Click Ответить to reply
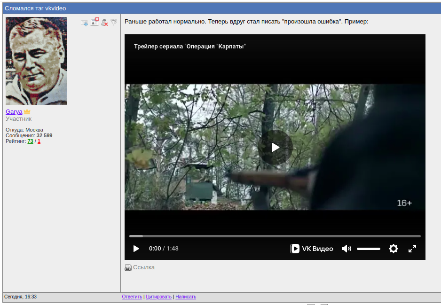This screenshot has width=441, height=305. click(x=132, y=297)
